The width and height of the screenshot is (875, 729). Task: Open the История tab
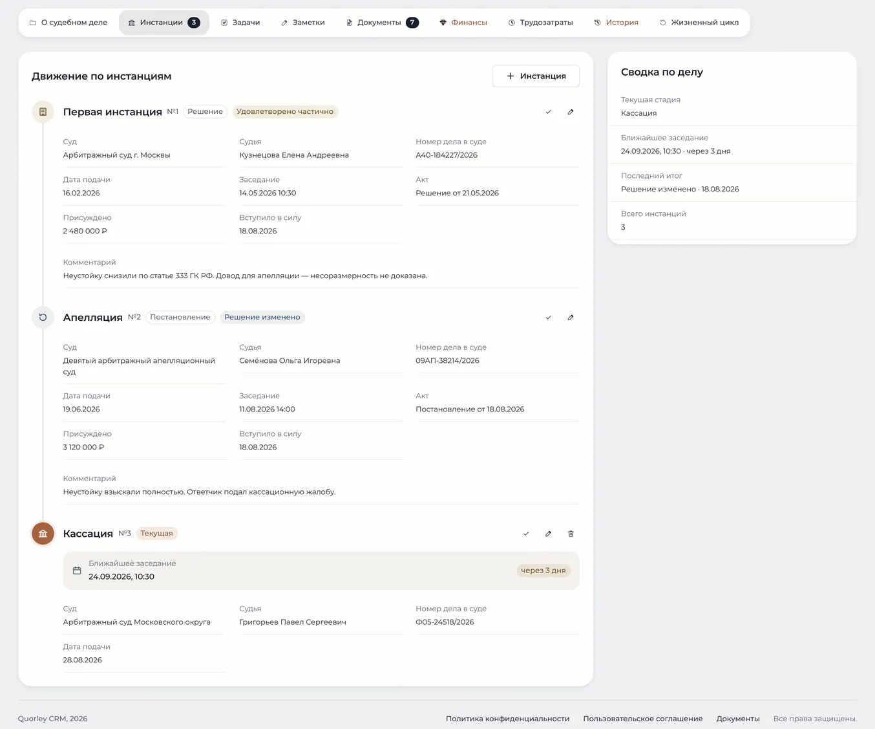coord(617,23)
